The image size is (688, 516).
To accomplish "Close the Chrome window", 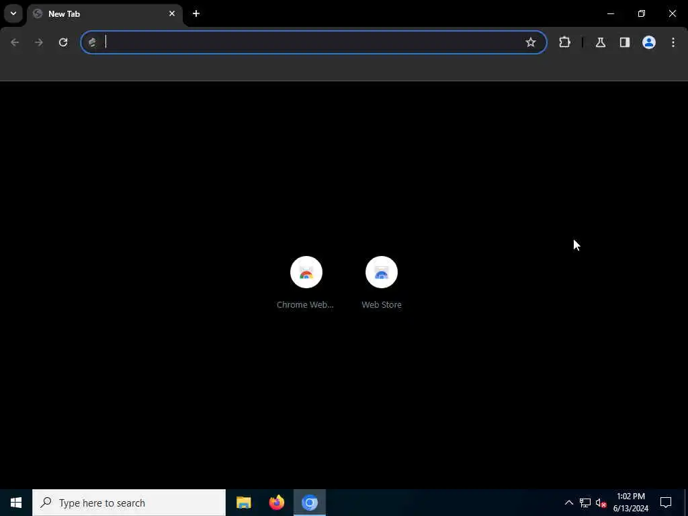I will point(672,13).
